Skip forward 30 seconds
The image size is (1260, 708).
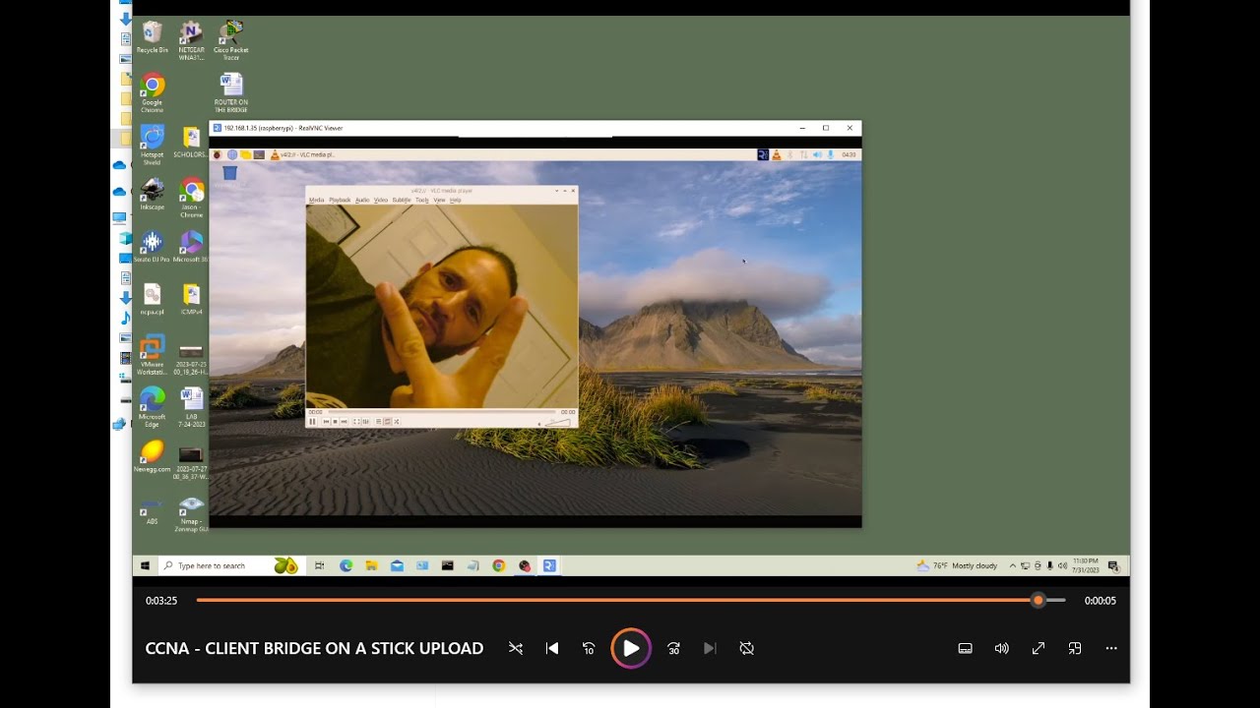click(673, 648)
